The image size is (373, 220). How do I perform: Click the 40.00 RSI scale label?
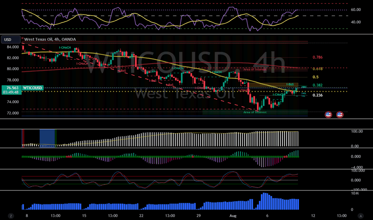click(356, 22)
